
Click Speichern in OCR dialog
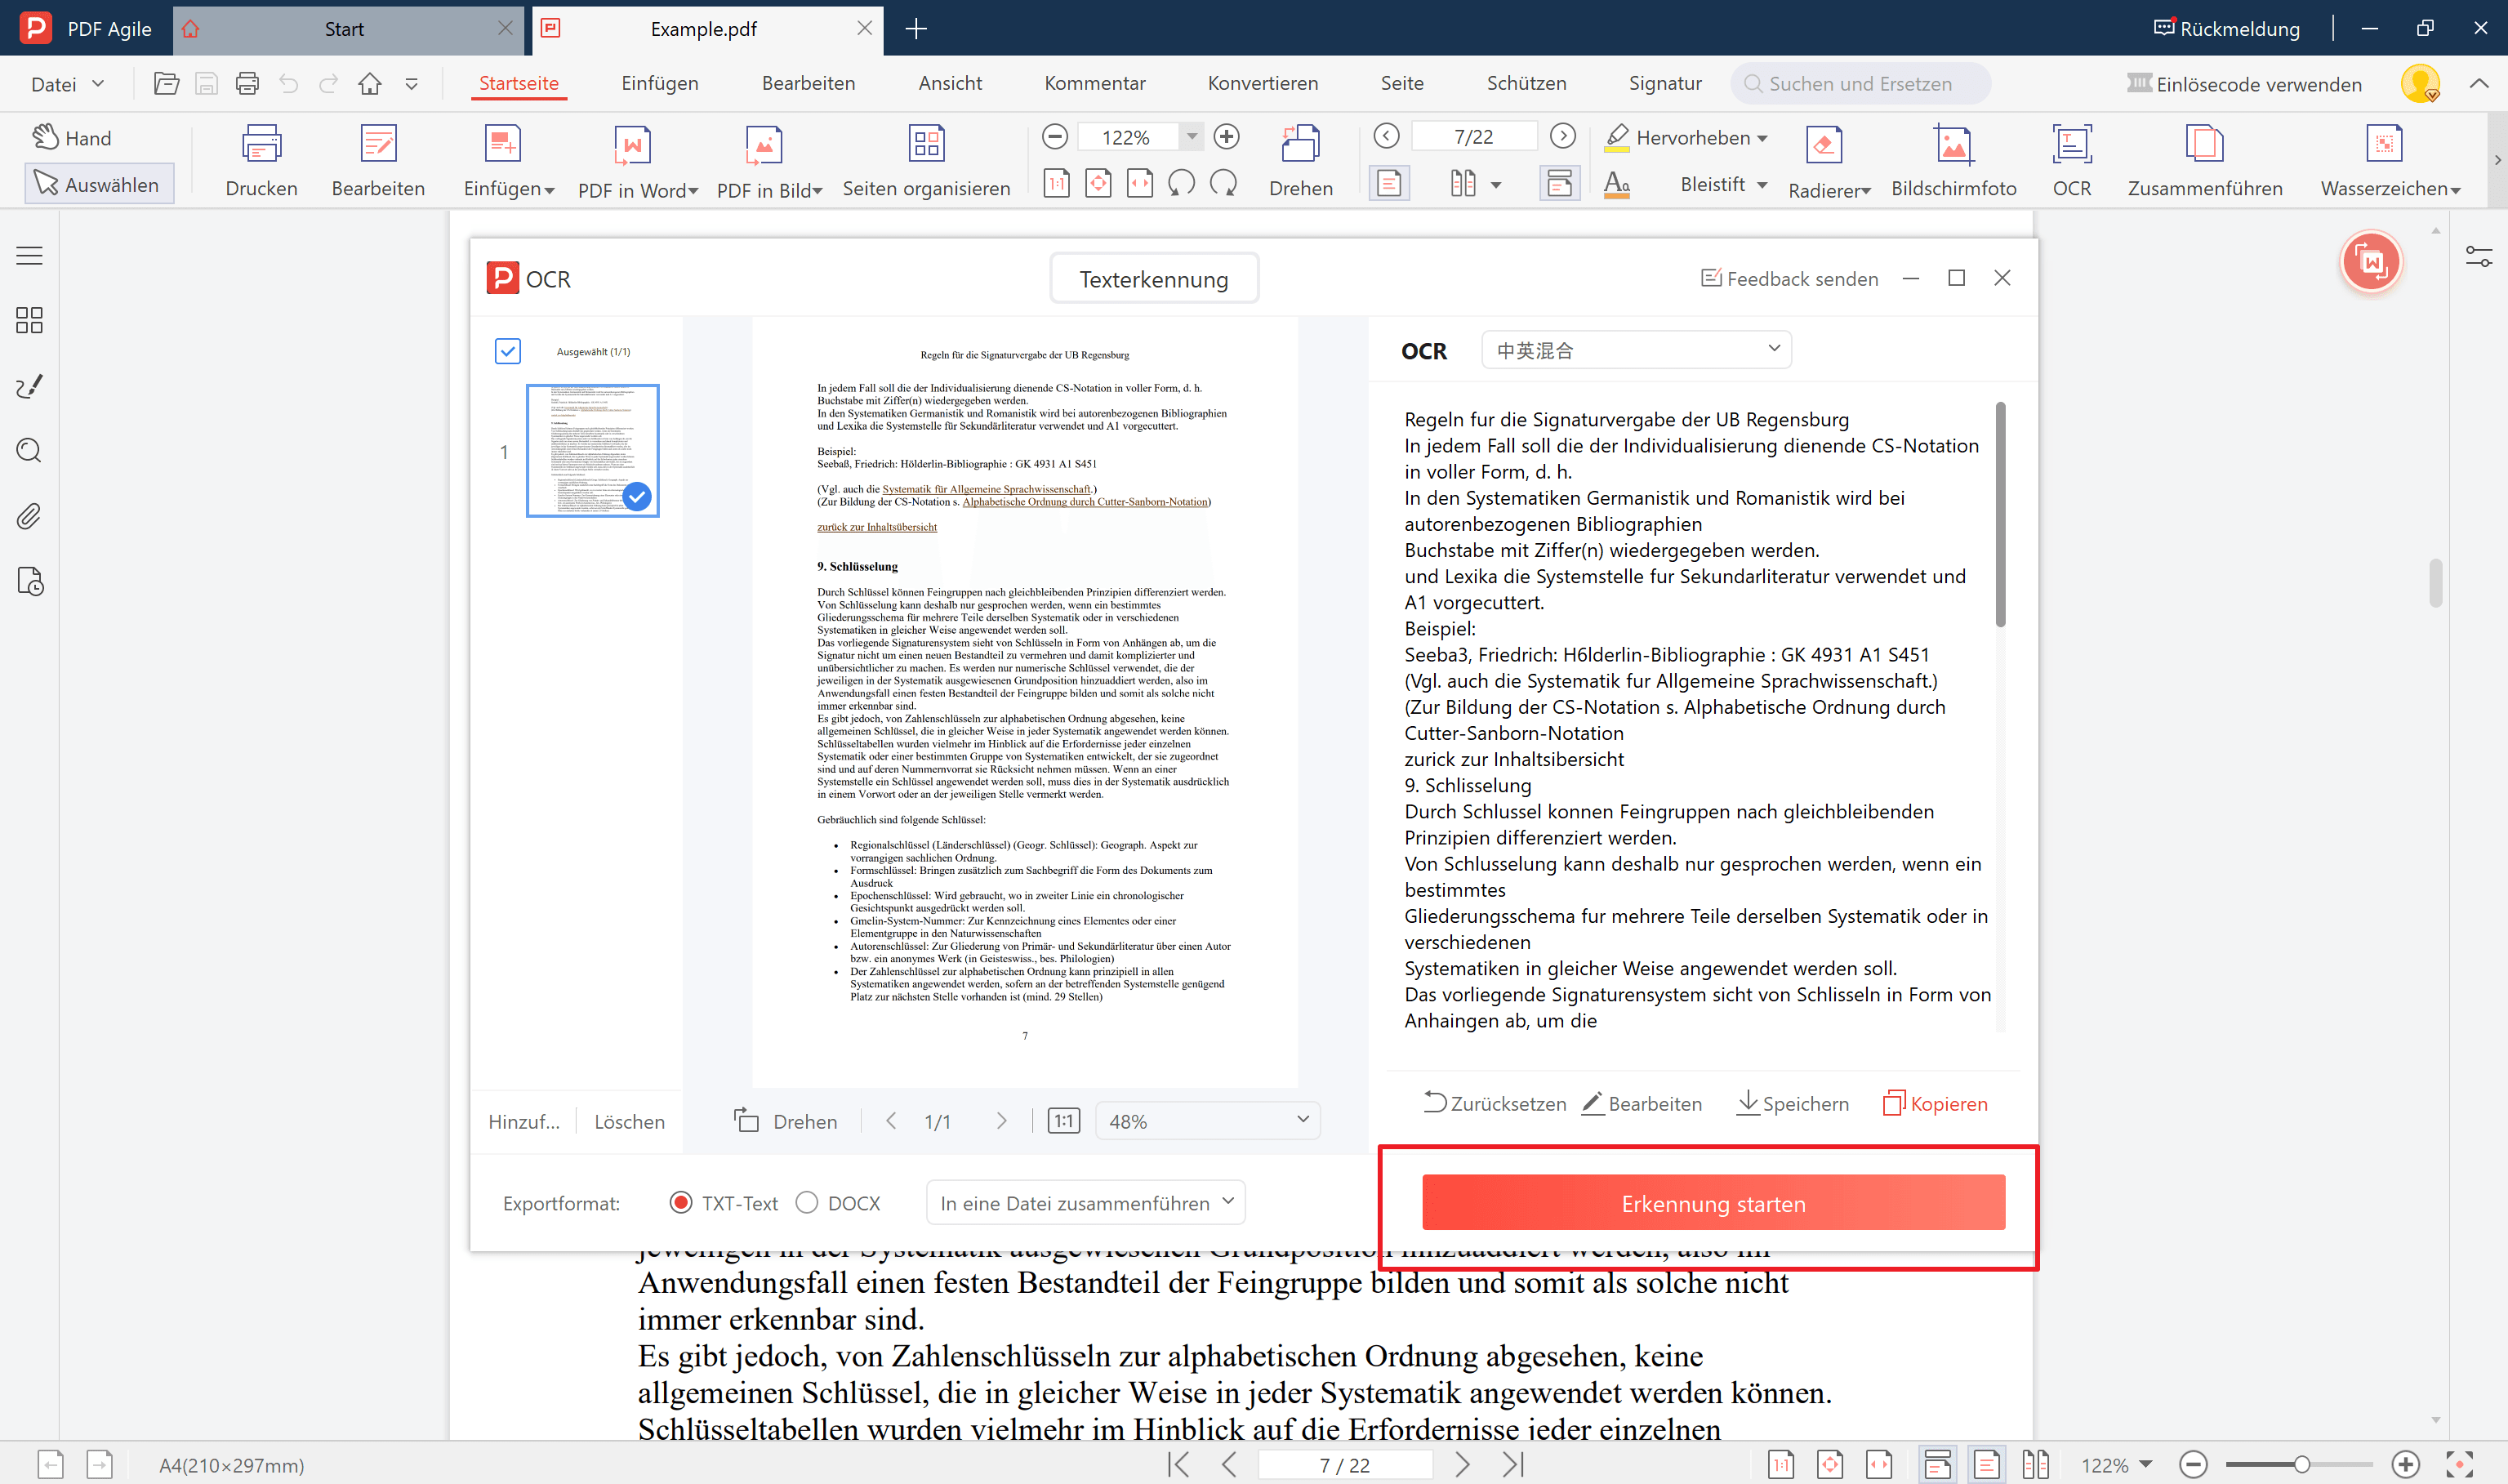pyautogui.click(x=1793, y=1104)
